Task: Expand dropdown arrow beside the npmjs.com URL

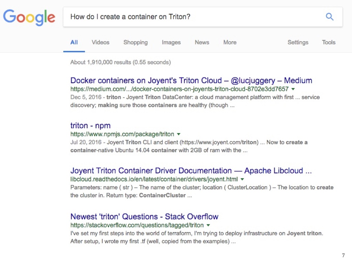Action: 178,134
